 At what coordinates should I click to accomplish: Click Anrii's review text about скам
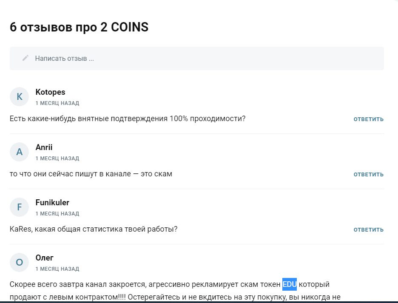[x=91, y=174]
